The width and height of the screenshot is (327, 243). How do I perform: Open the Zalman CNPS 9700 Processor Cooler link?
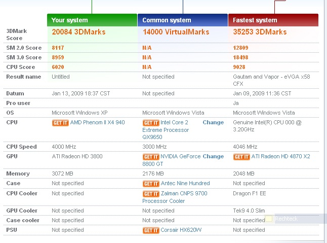tap(175, 197)
